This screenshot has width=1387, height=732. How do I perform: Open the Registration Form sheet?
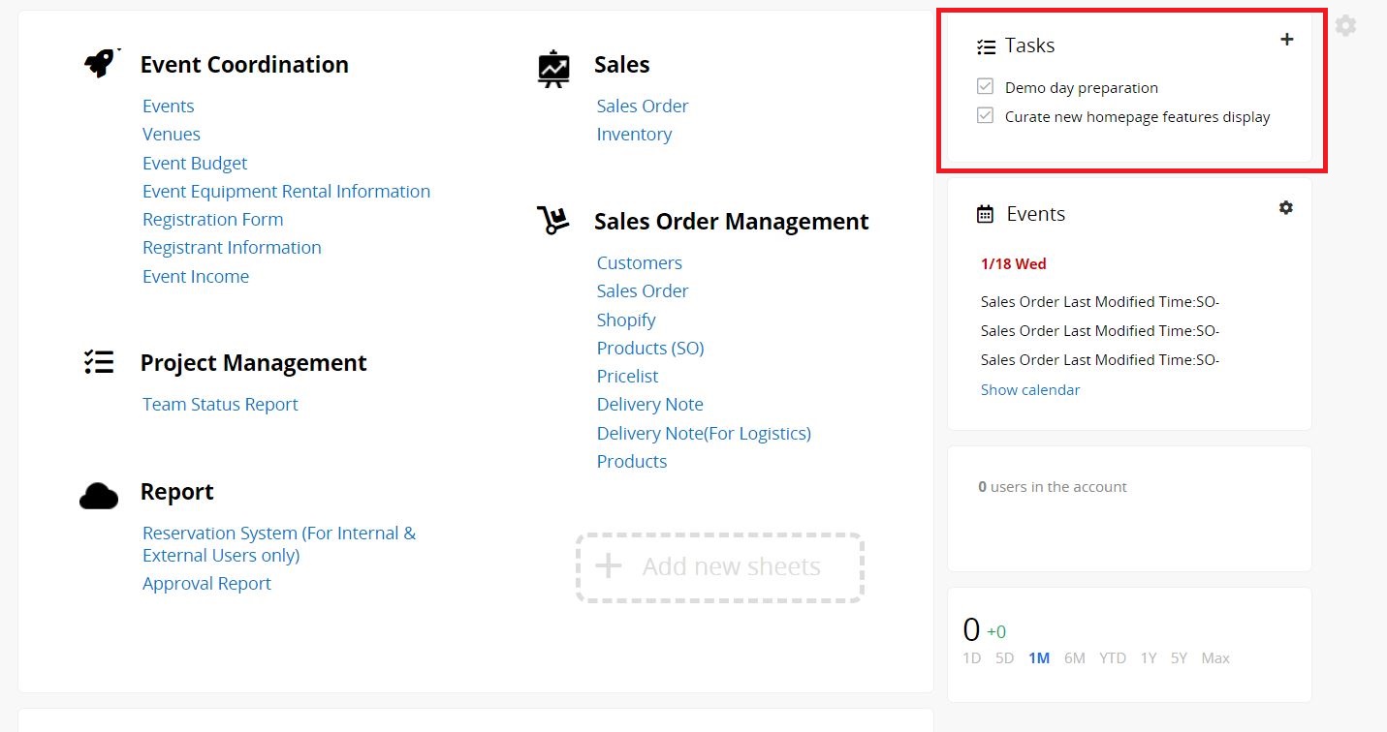coord(212,220)
